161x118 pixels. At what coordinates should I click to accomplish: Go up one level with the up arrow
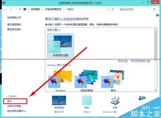[20, 10]
